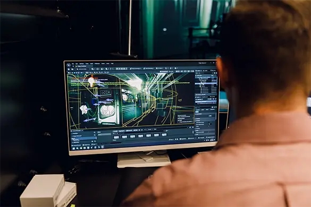Click the Content Browser Add button
The width and height of the screenshot is (311, 207).
coord(115,131)
